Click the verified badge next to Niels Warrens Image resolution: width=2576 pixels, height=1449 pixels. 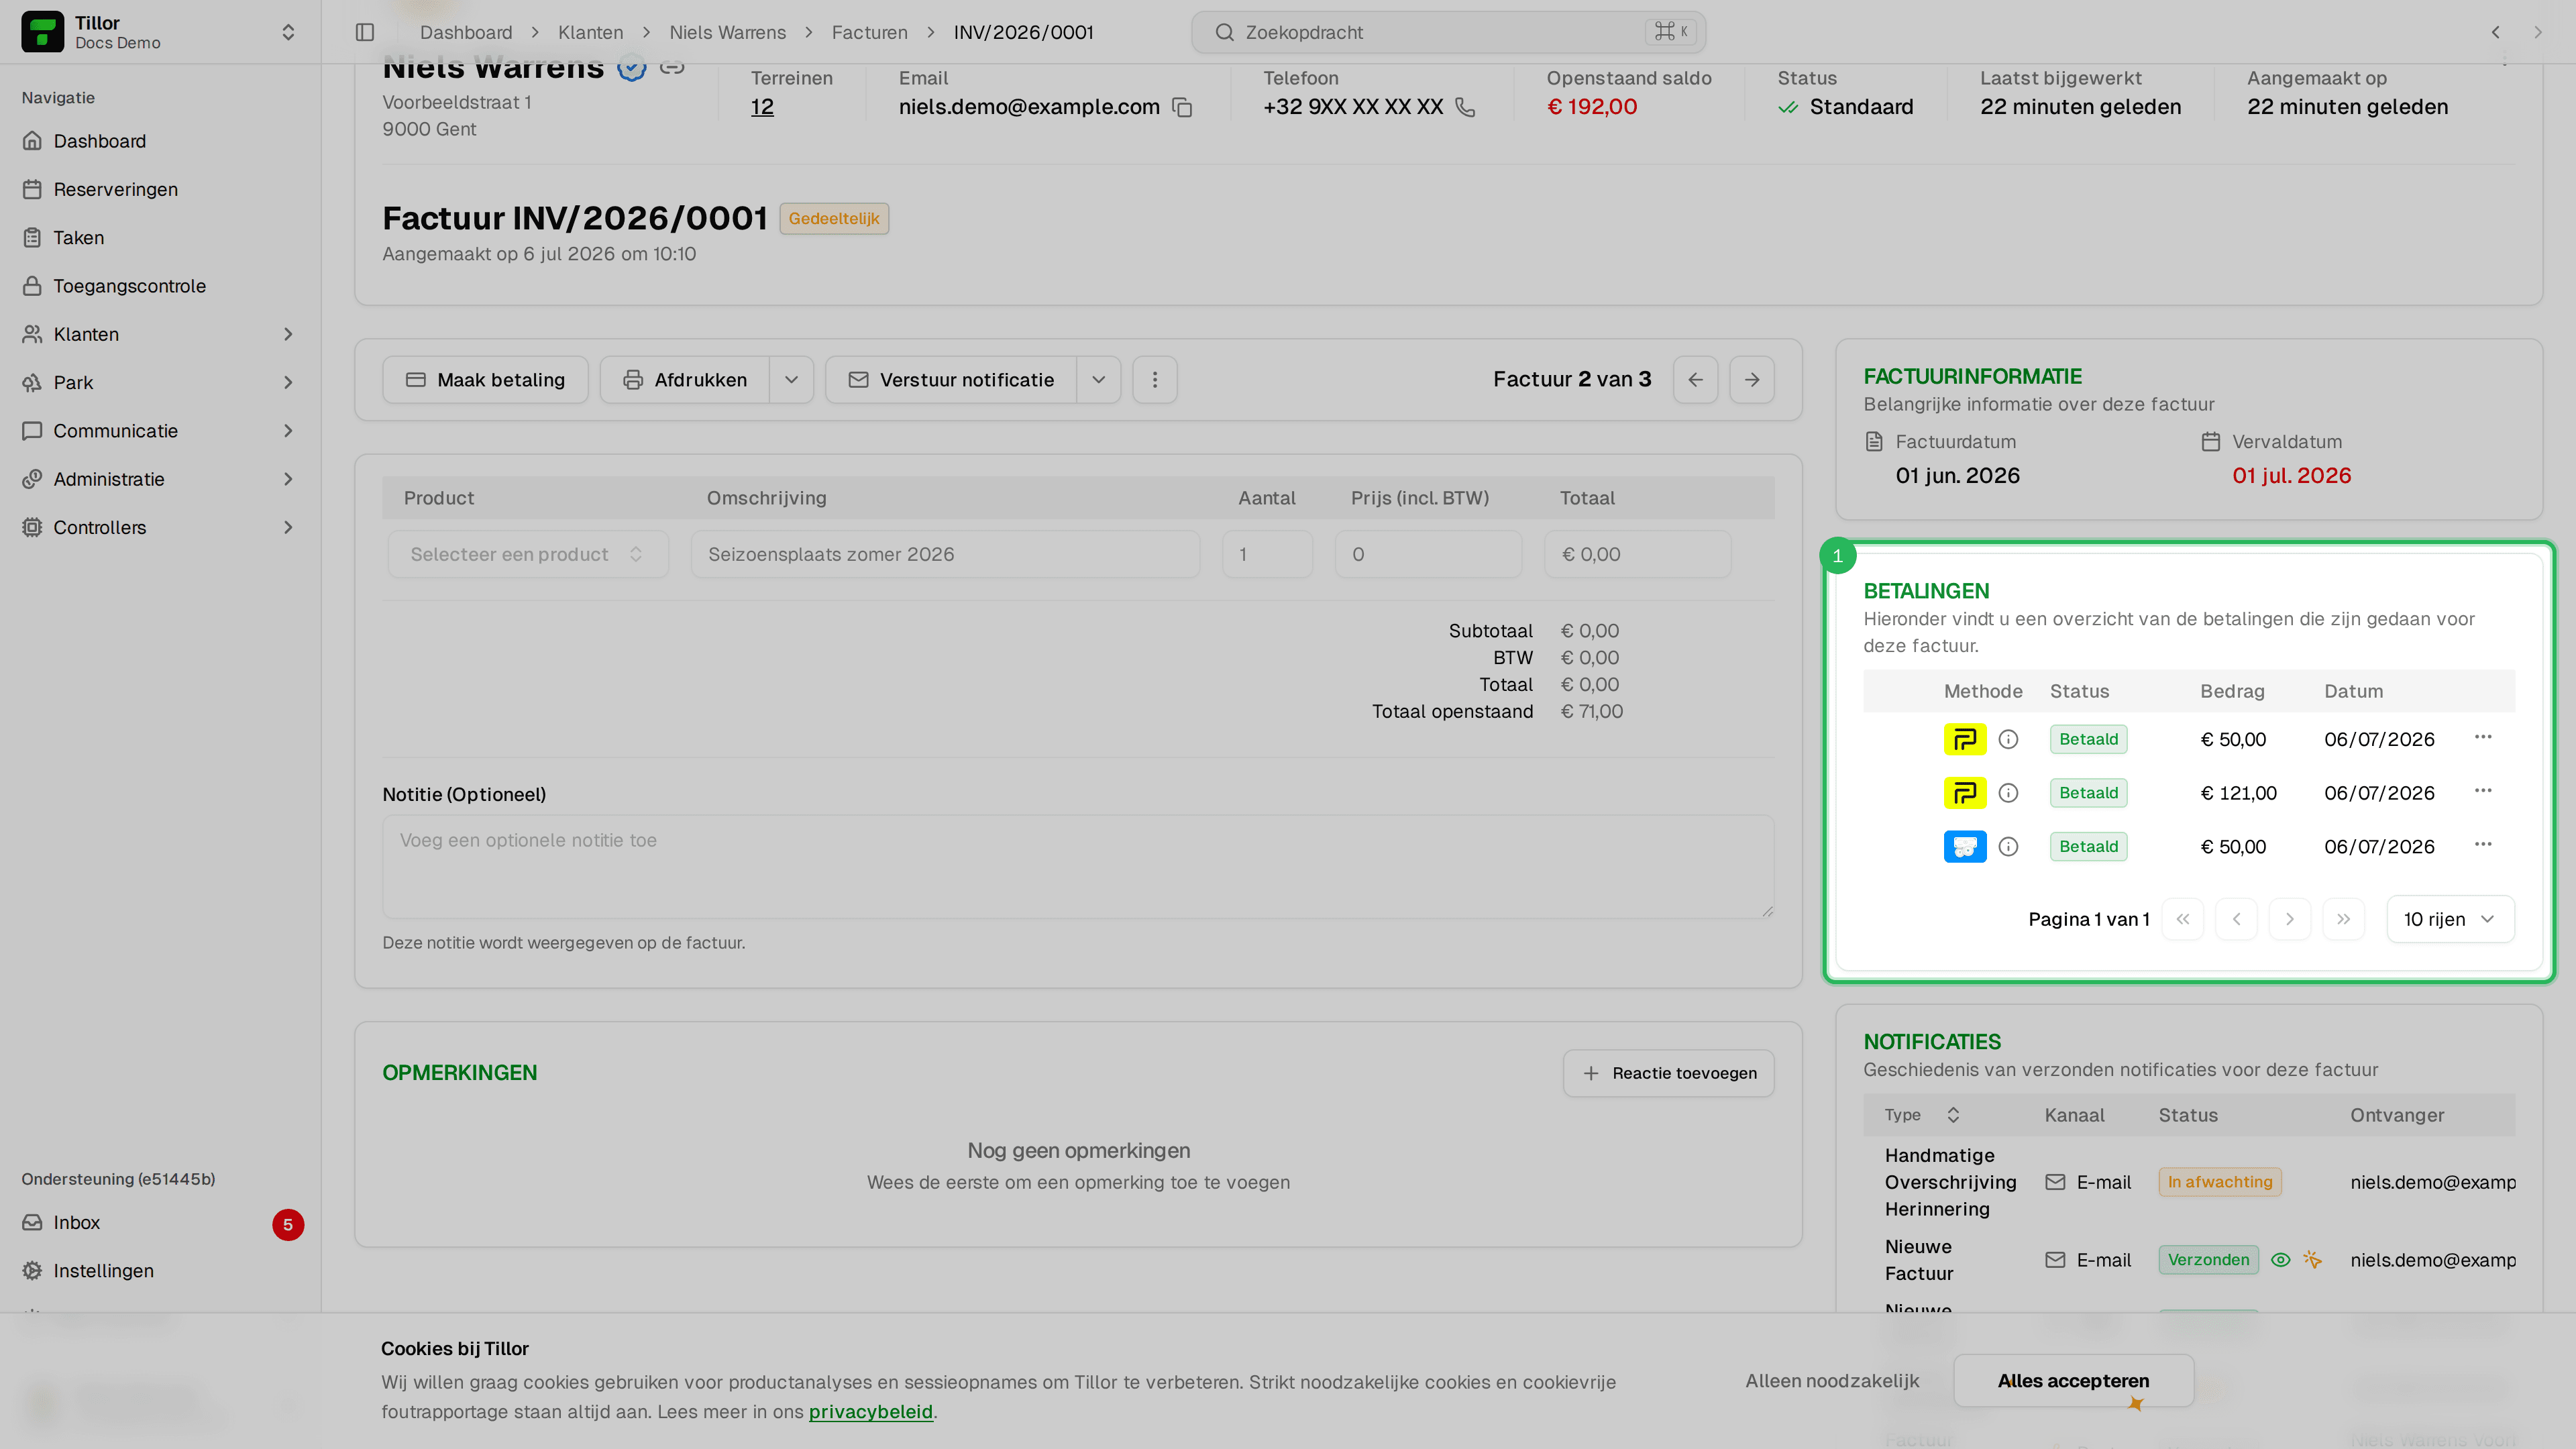[x=632, y=67]
